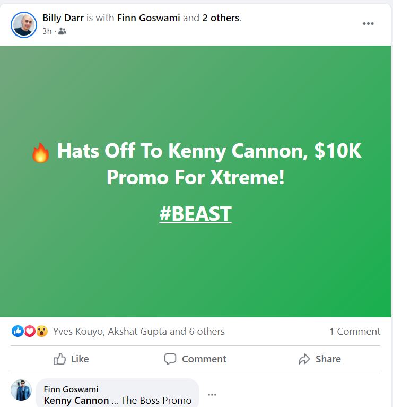The image size is (393, 407).
Task: Click Finn Goswami's name in the comment
Action: point(71,389)
